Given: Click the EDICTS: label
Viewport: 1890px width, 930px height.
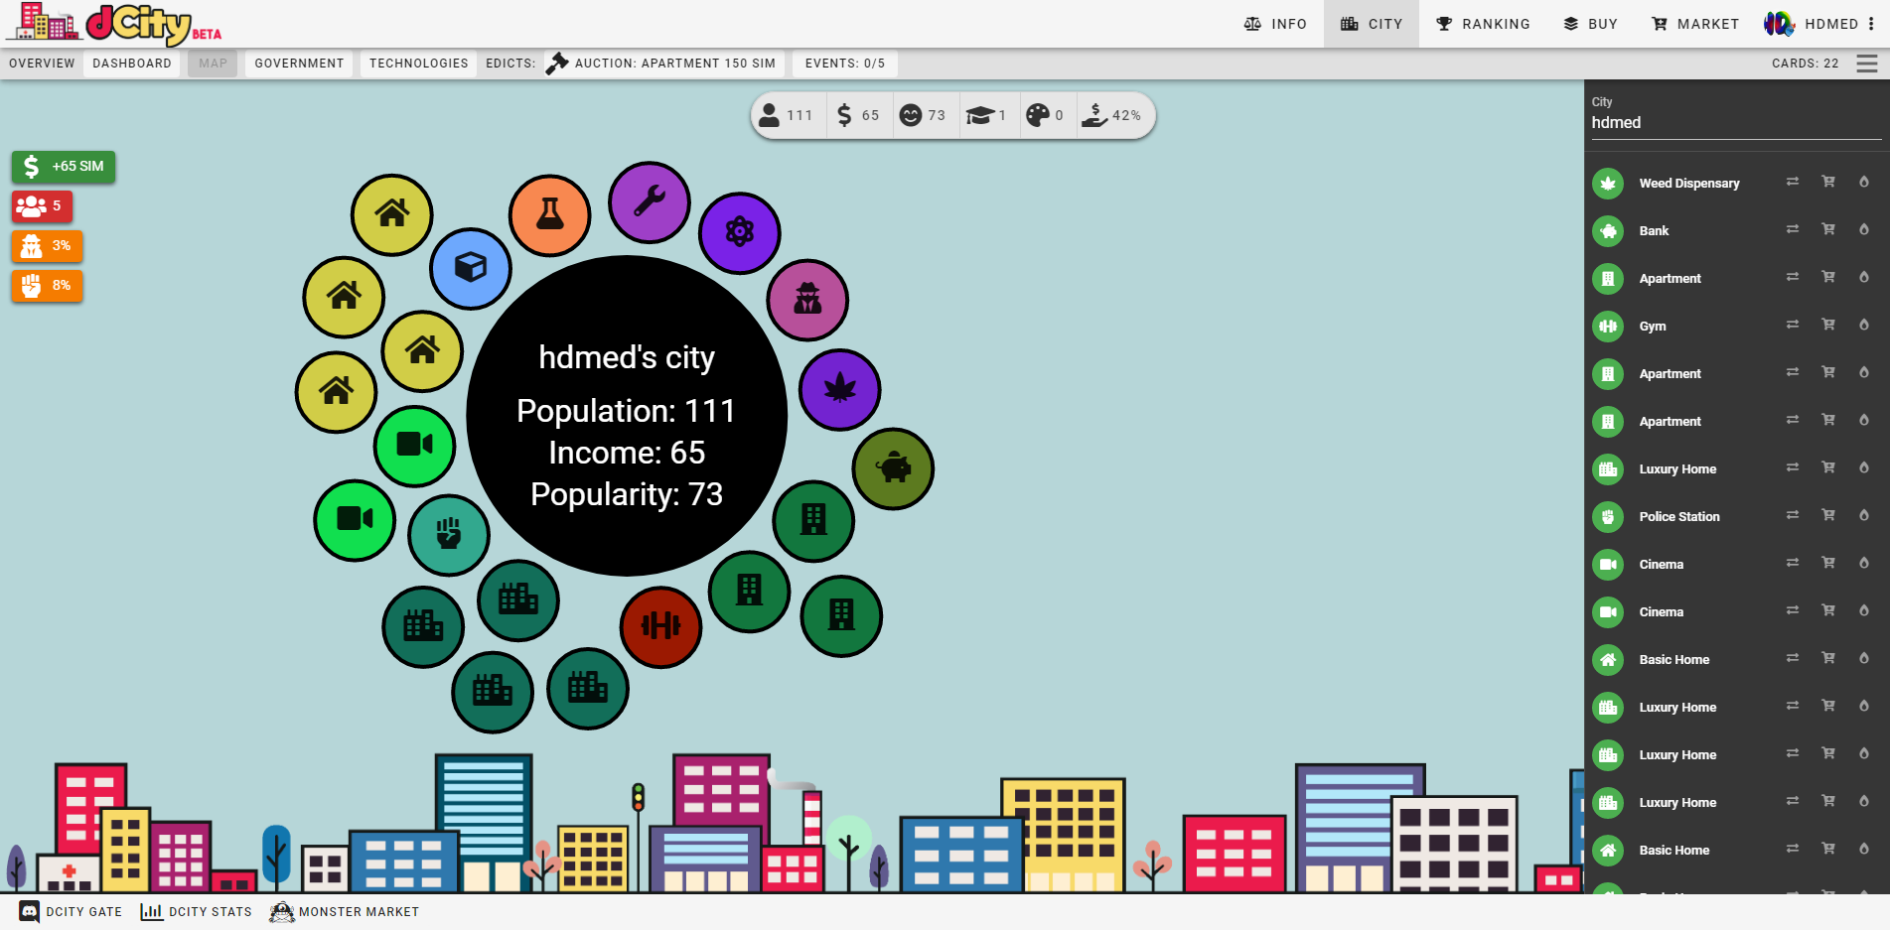Looking at the screenshot, I should [x=510, y=64].
